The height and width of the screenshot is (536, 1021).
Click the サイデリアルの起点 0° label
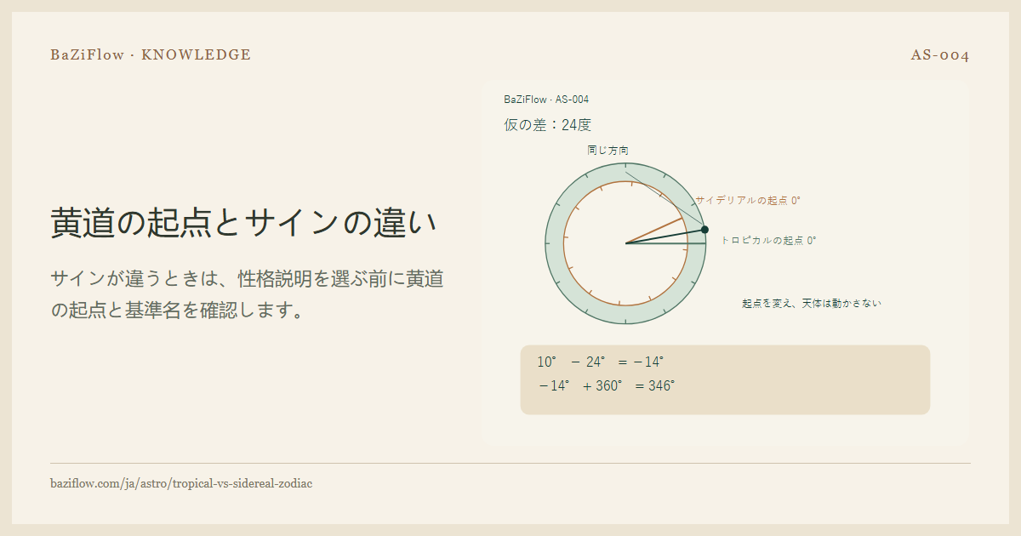click(x=748, y=200)
